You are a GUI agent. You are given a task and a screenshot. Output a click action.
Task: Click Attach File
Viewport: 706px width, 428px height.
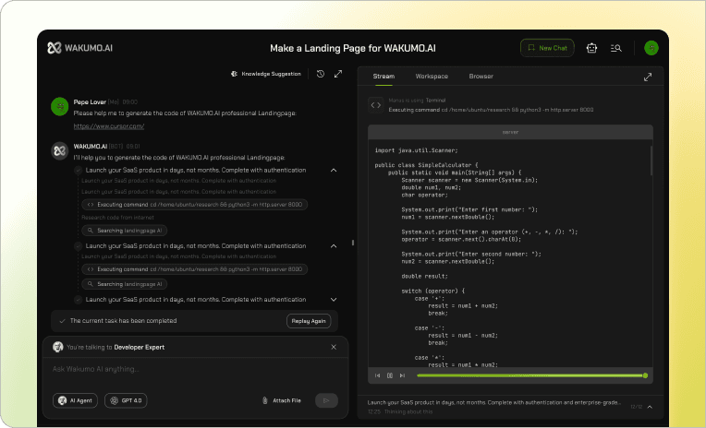(282, 400)
